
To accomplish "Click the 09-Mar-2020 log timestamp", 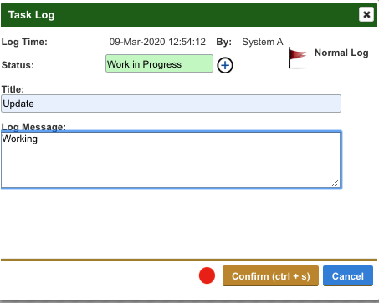I will pos(157,42).
